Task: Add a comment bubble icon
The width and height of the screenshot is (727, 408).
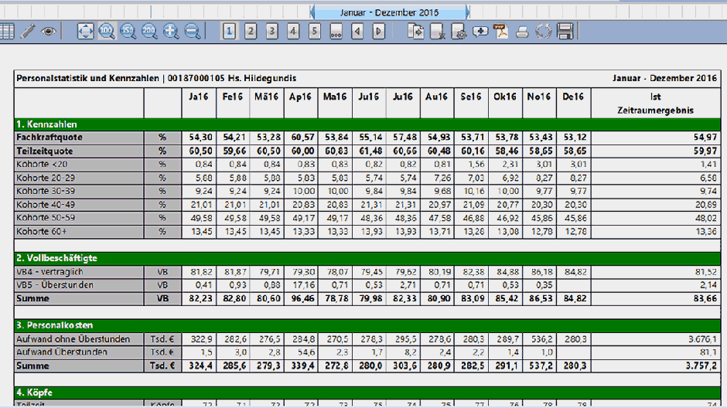Action: click(x=480, y=32)
